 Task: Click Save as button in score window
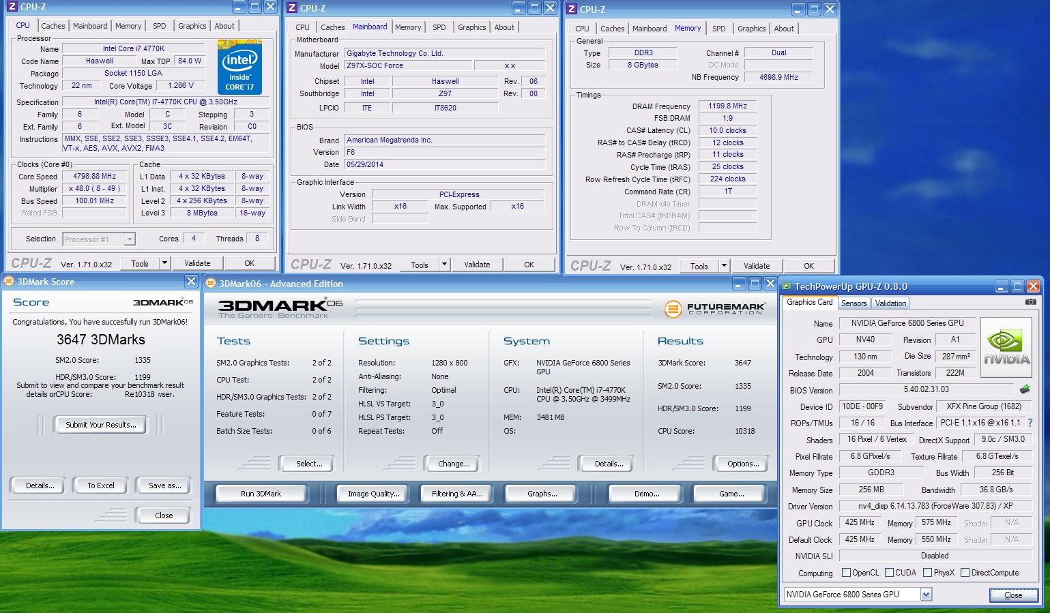coord(164,485)
